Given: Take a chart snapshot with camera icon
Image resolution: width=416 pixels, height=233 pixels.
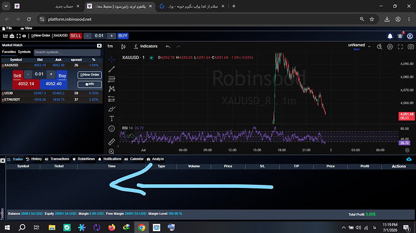Looking at the screenshot, I should tap(411, 46).
